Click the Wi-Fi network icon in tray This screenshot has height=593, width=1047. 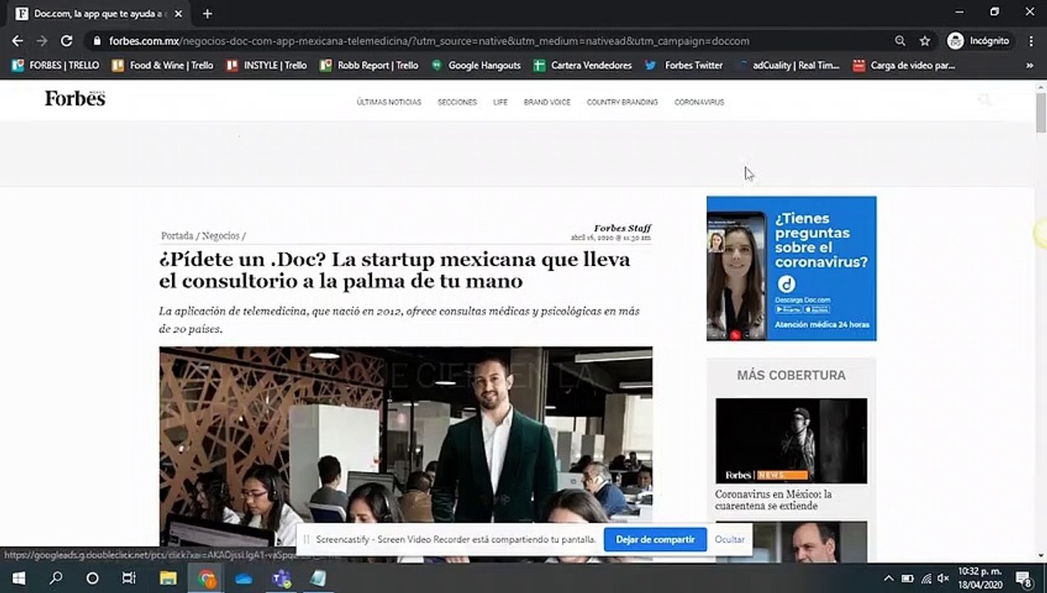926,578
